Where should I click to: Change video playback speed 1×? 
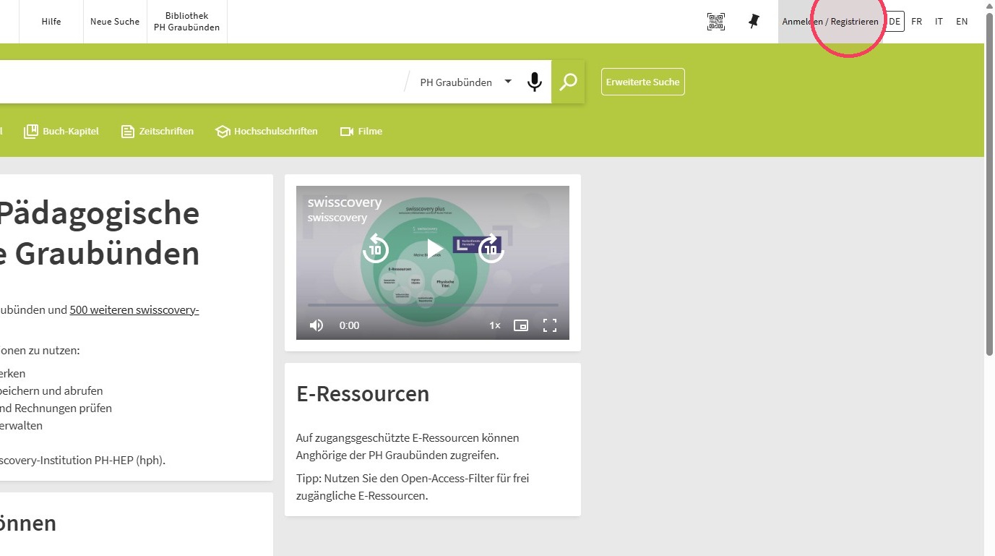tap(495, 325)
